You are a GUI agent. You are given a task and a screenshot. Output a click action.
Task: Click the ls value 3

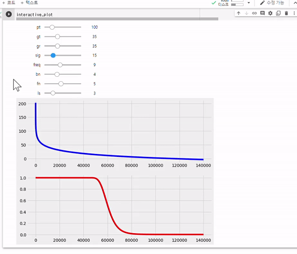click(95, 93)
